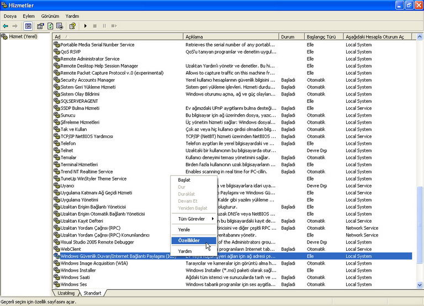Click the Restart Service toolbar icon

click(x=114, y=26)
